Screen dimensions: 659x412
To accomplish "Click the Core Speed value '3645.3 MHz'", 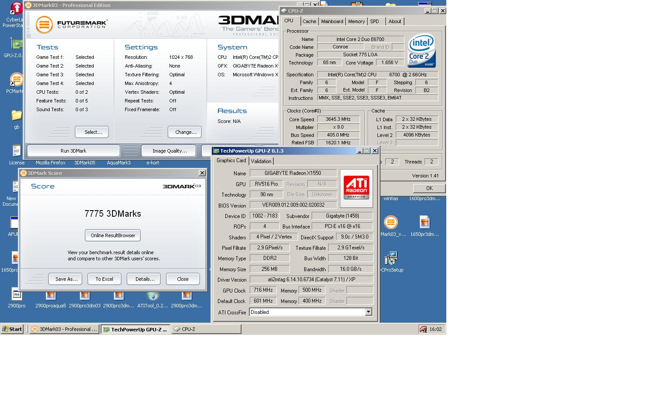I will pos(338,119).
